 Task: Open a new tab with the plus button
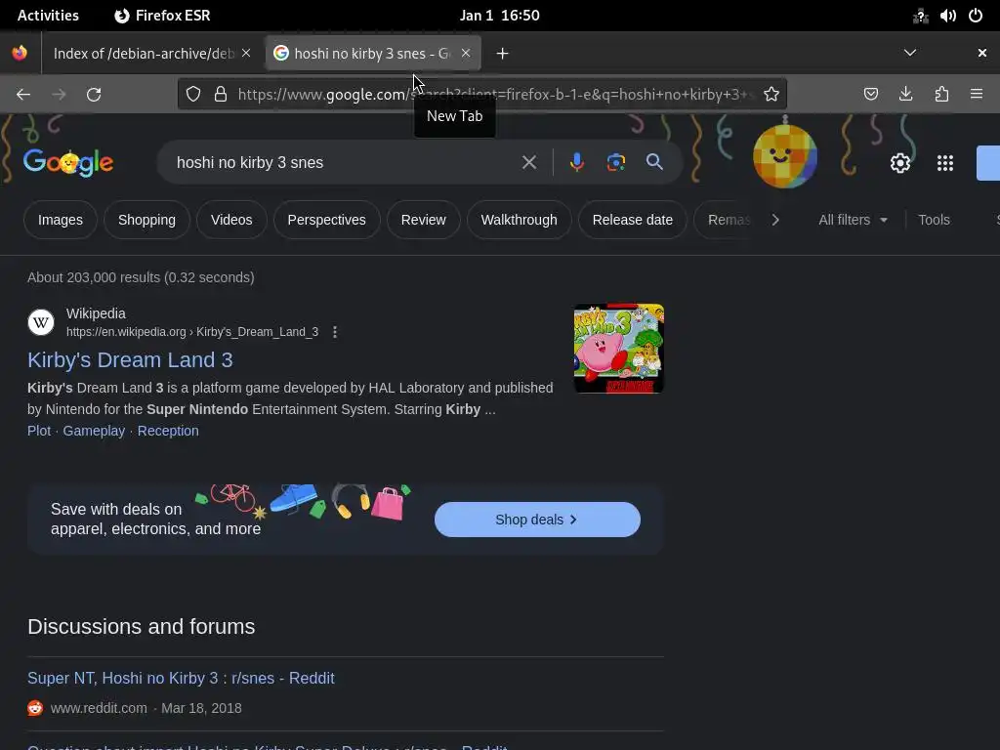pyautogui.click(x=503, y=54)
